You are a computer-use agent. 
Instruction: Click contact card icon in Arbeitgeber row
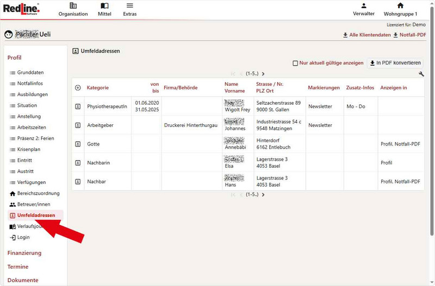78,125
